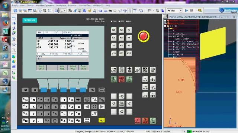Image resolution: width=238 pixels, height=133 pixels.
Task: Jog the axis with the -X key
Action: click(122, 96)
